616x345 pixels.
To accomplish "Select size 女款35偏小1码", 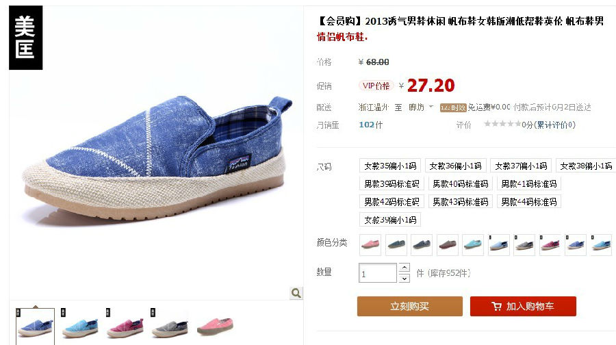I will coord(390,166).
